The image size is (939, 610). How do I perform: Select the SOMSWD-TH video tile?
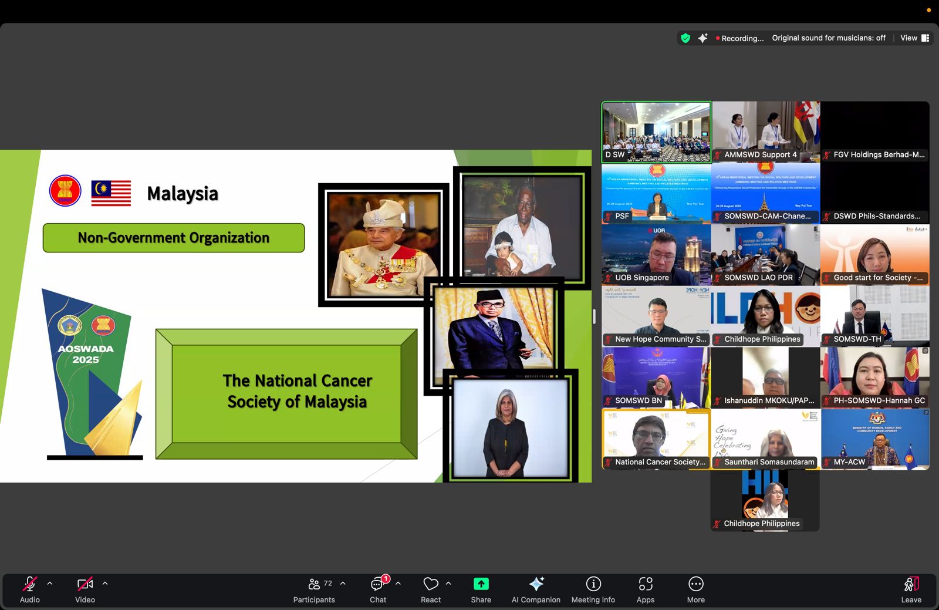[x=875, y=316]
